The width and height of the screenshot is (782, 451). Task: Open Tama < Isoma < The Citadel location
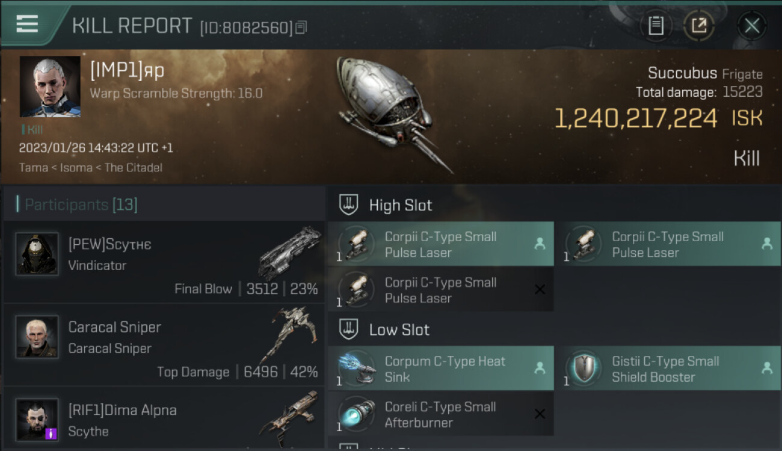[90, 168]
